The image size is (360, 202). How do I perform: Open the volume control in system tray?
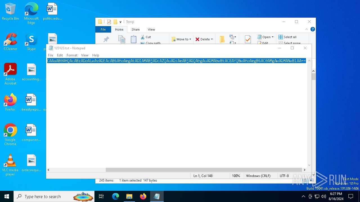click(324, 196)
